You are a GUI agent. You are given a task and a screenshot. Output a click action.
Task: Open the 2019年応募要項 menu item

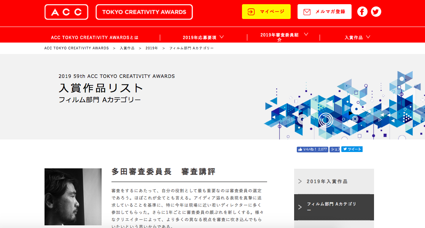(x=199, y=38)
